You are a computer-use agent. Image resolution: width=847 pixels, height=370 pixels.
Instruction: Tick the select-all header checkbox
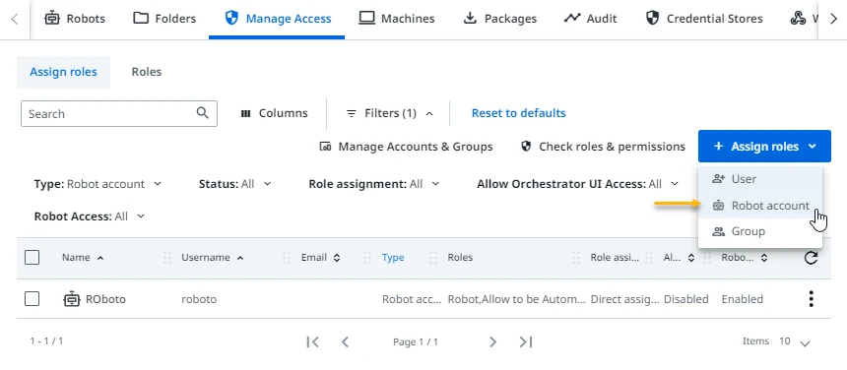tap(32, 258)
